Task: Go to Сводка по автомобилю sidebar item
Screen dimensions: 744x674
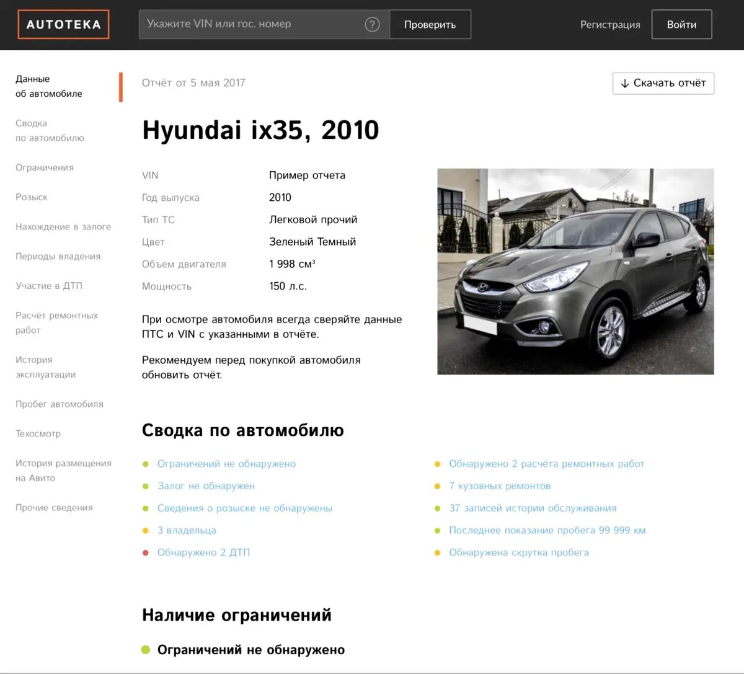Action: (50, 131)
